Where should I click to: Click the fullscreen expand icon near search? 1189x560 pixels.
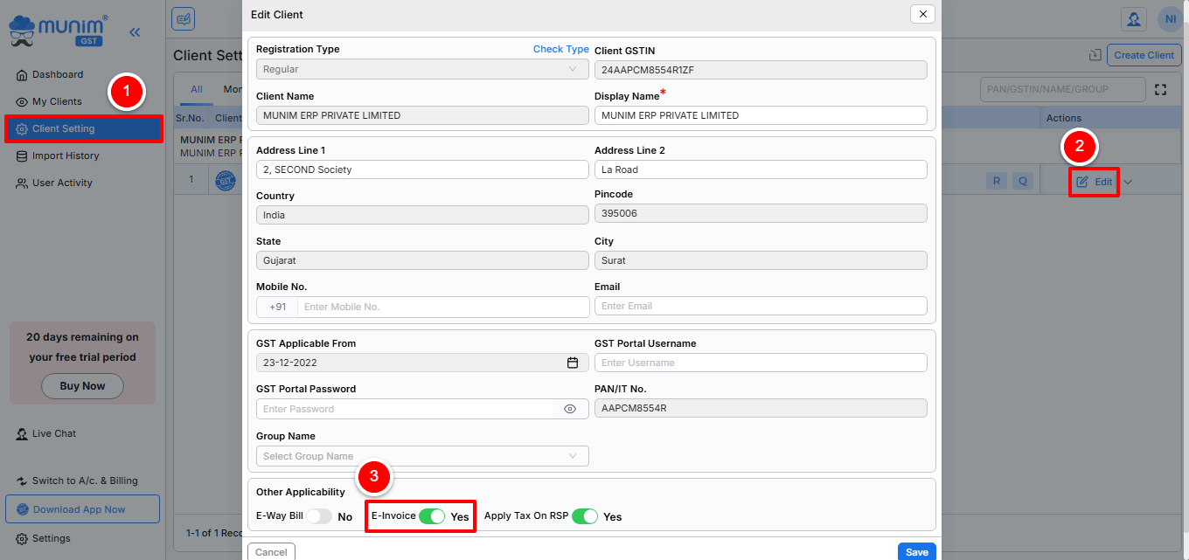pyautogui.click(x=1161, y=89)
